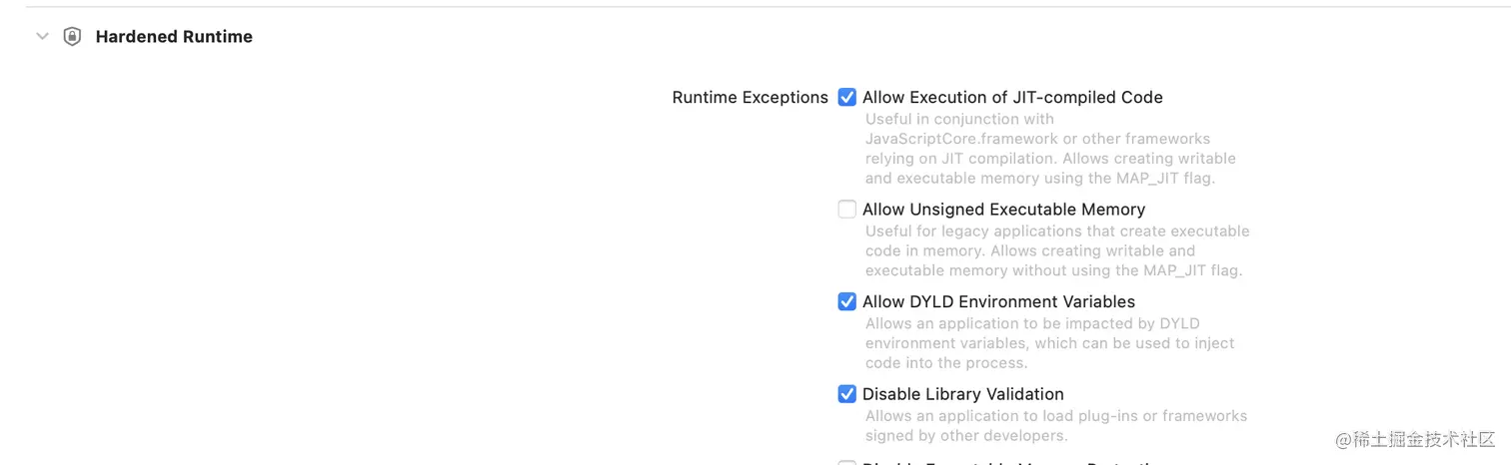Enable Allow Unsigned Executable Memory checkbox
The image size is (1511, 465).
point(847,210)
